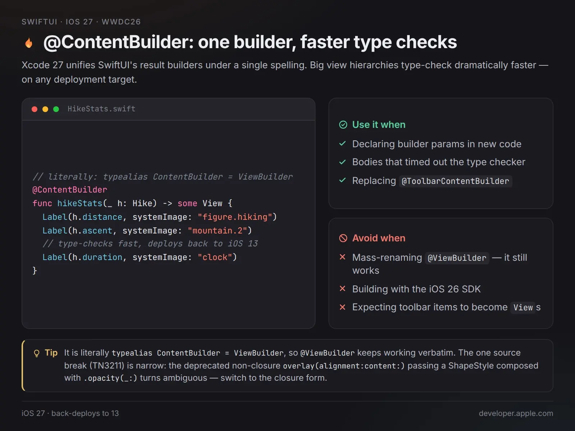Click the '// literally: typealias ContentBuilder' code comment
Image resolution: width=575 pixels, height=431 pixels.
click(163, 177)
